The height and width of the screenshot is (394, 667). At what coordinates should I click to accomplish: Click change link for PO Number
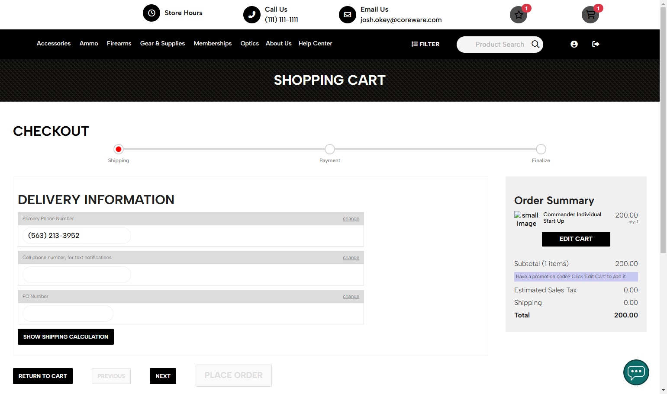(x=351, y=297)
